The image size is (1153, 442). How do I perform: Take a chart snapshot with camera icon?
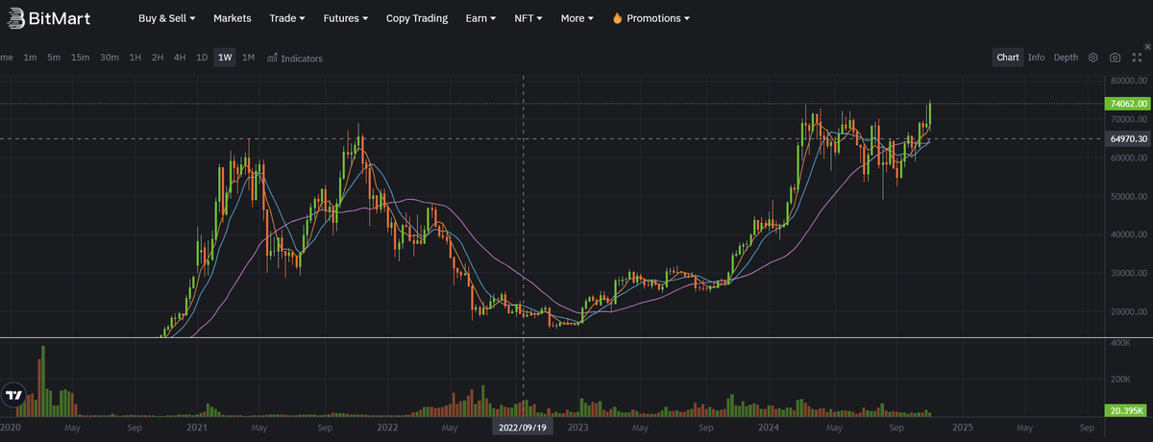(1115, 58)
